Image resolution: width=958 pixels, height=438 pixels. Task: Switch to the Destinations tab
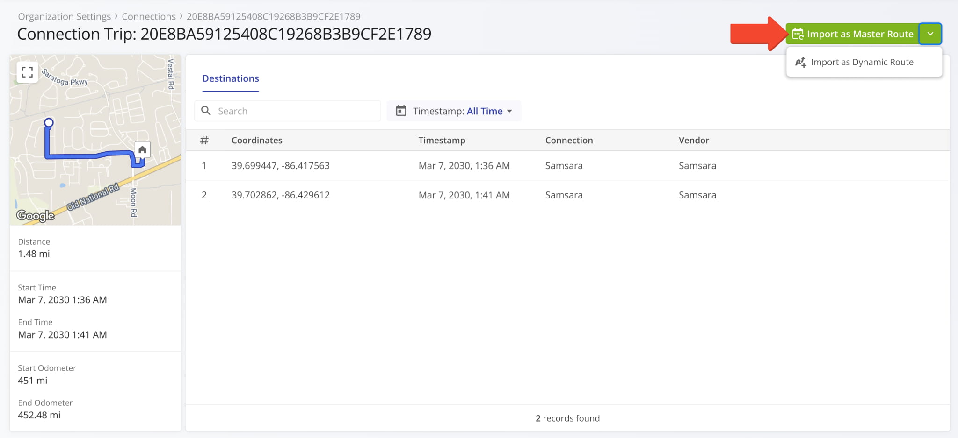pyautogui.click(x=230, y=78)
